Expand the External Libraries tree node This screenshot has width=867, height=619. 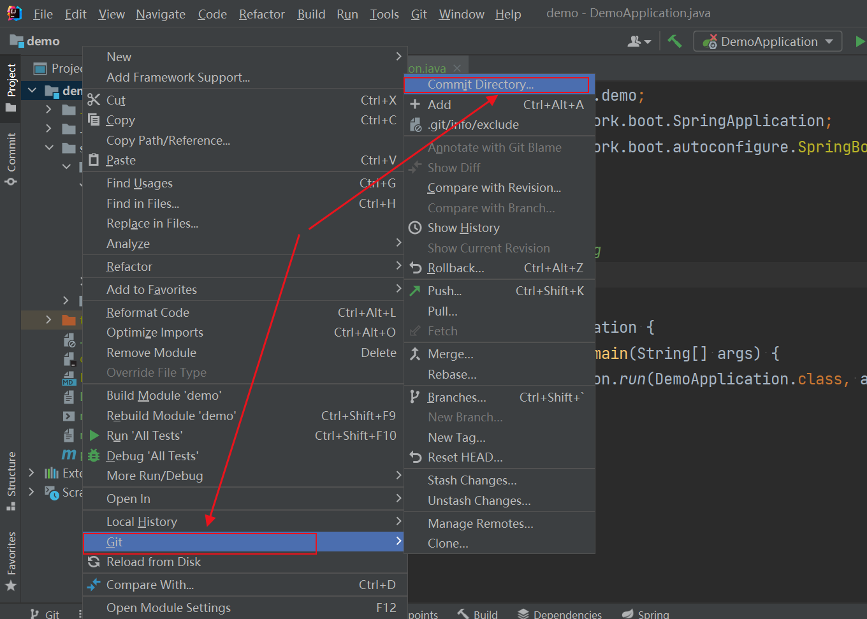coord(31,472)
